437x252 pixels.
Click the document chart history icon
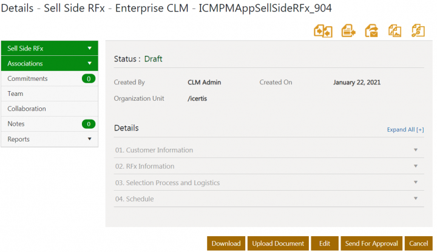coord(395,30)
